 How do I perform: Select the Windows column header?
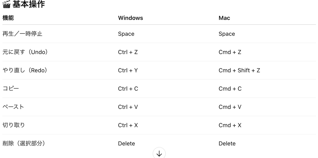click(130, 18)
